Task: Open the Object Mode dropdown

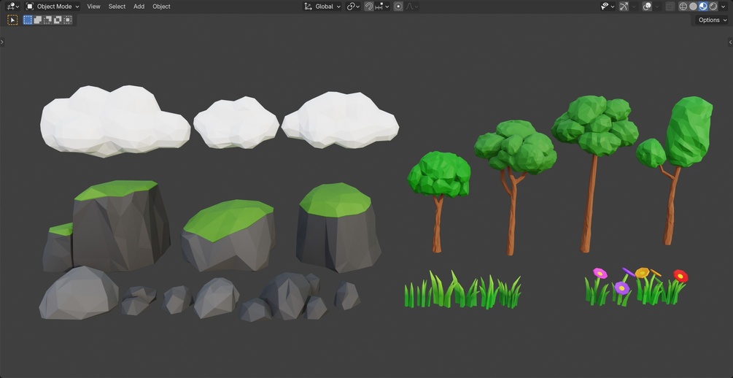Action: click(53, 7)
